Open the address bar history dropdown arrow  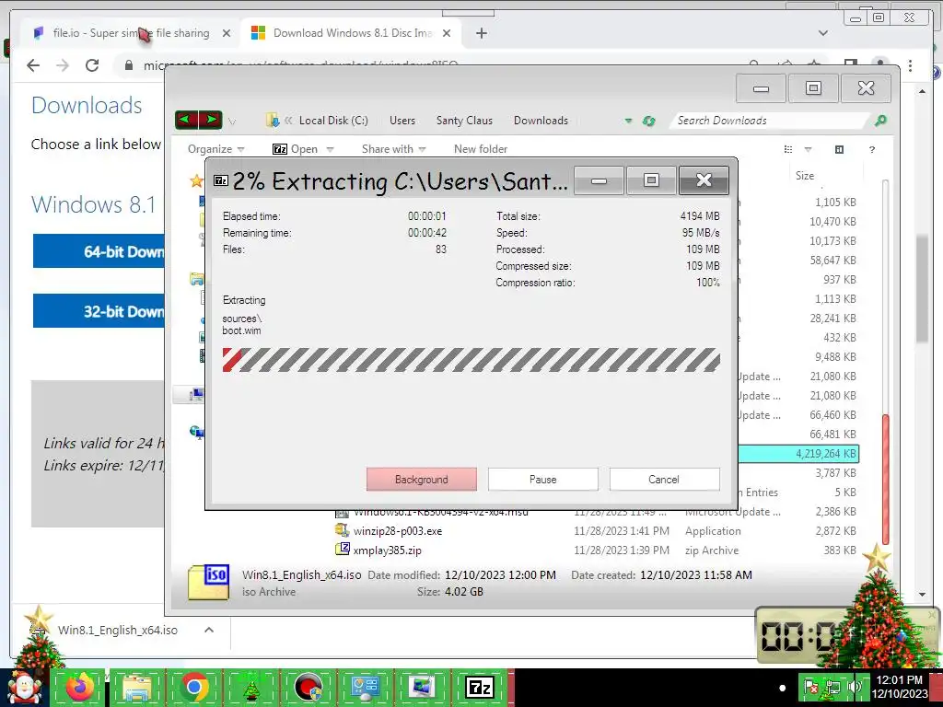point(628,121)
